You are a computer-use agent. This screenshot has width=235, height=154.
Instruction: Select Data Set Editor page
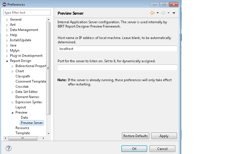26,92
